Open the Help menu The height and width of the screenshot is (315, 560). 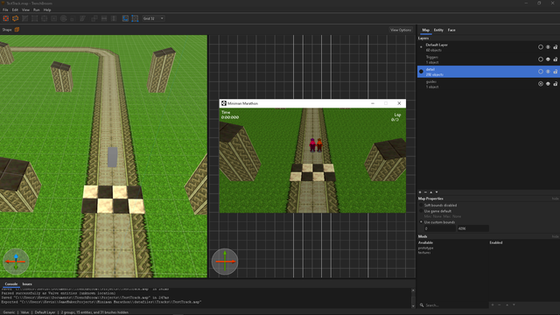(x=47, y=10)
